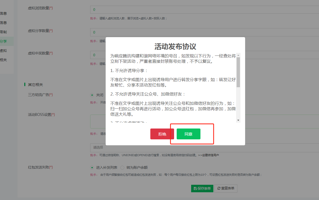Select the 进入补发列表 radio option

(x=92, y=167)
